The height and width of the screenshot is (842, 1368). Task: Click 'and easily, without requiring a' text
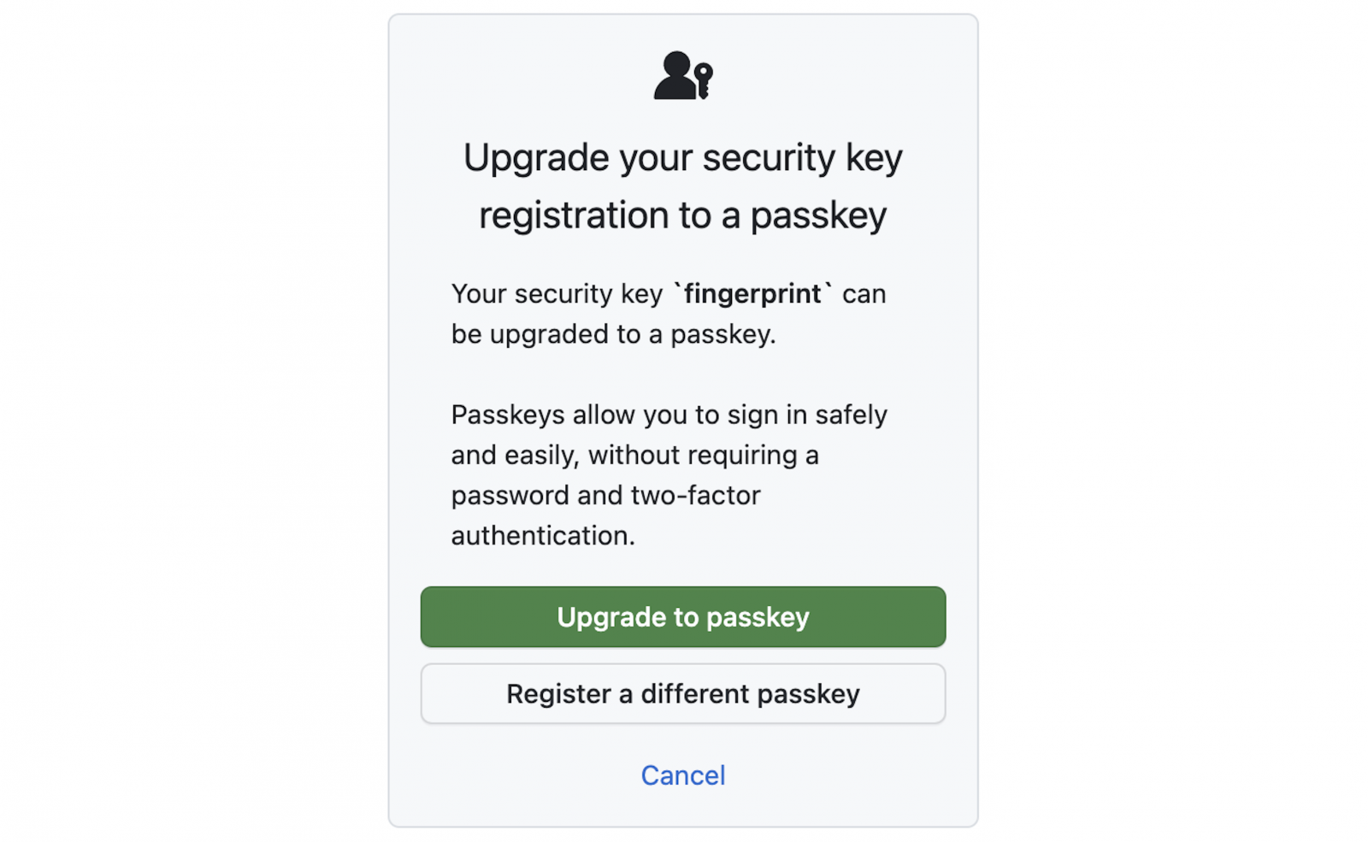click(634, 455)
